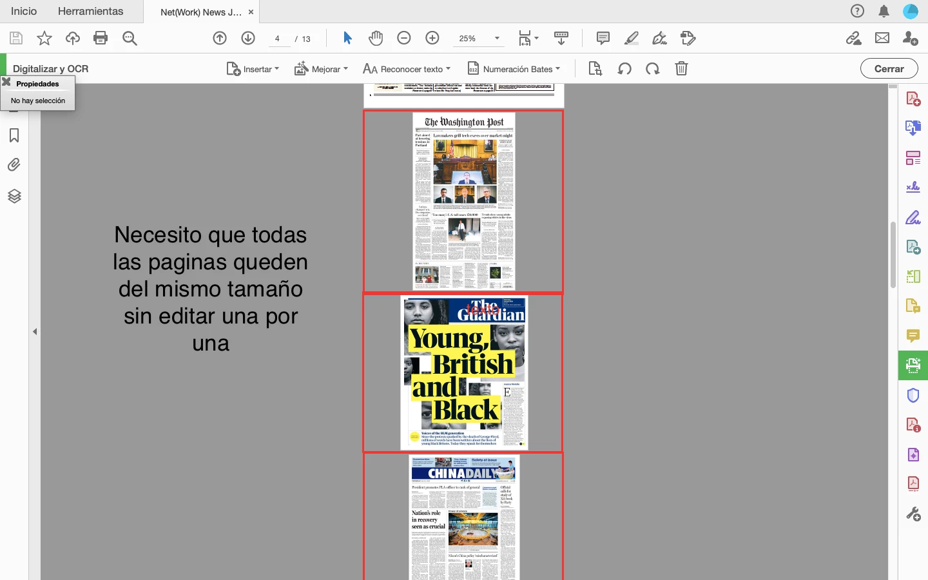
Task: Print the document with printer icon
Action: pyautogui.click(x=101, y=38)
